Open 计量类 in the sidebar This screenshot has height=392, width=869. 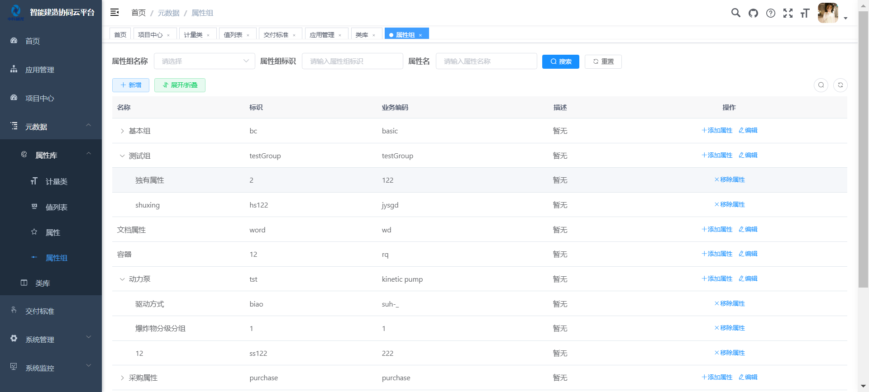pos(51,181)
